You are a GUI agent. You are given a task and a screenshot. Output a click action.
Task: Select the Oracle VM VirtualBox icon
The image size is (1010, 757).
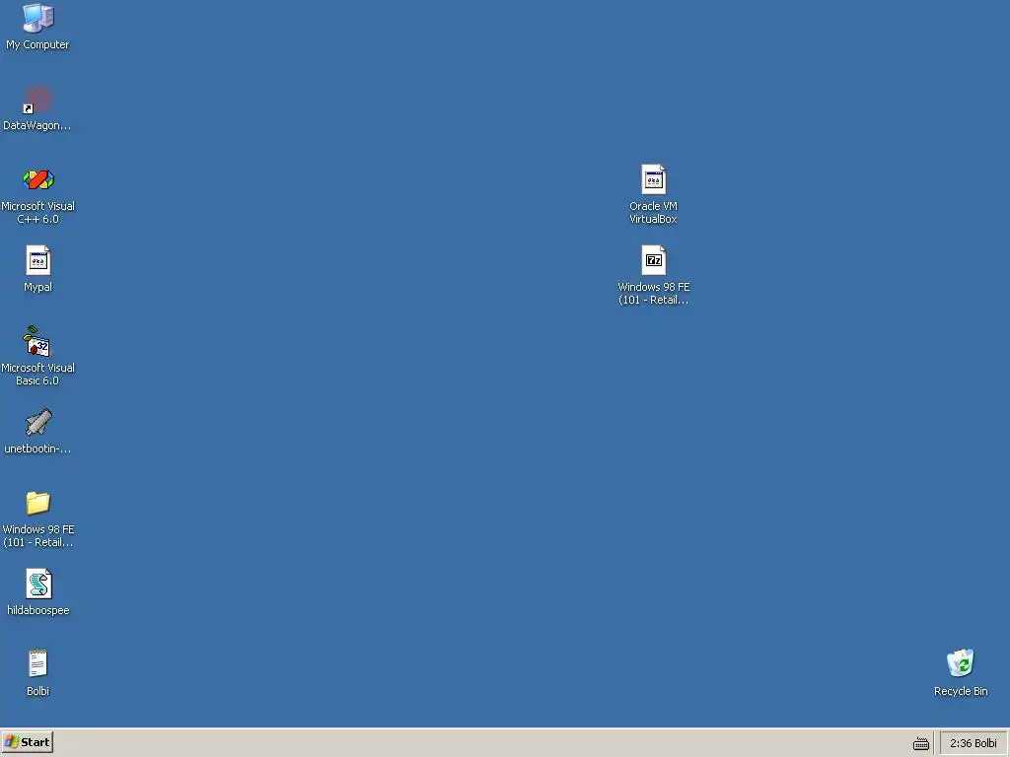[653, 180]
